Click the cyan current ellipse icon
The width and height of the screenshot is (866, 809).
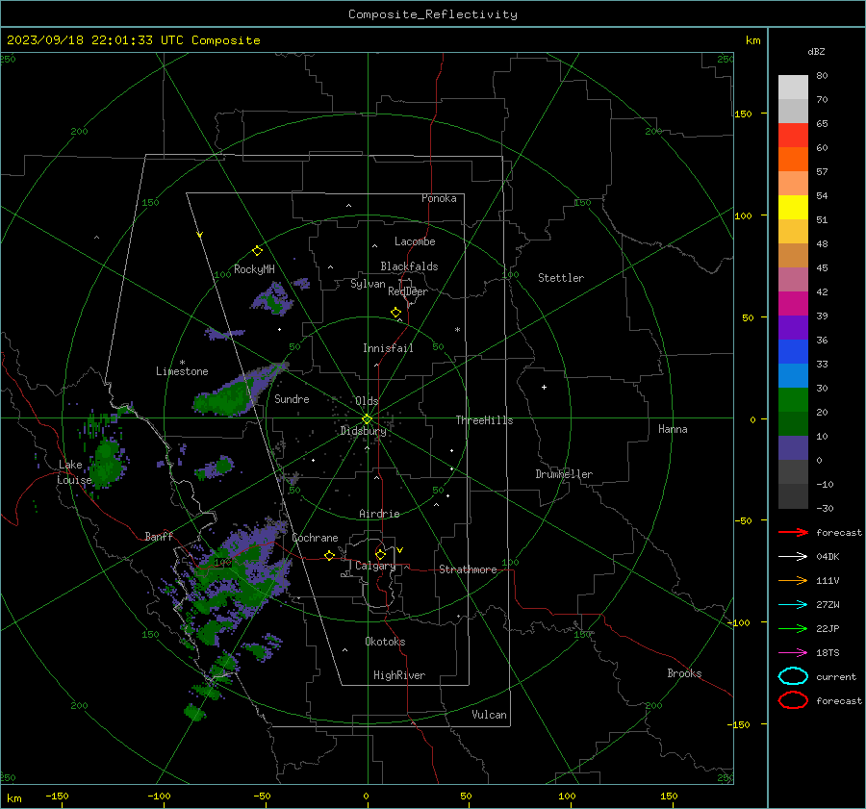coord(793,676)
